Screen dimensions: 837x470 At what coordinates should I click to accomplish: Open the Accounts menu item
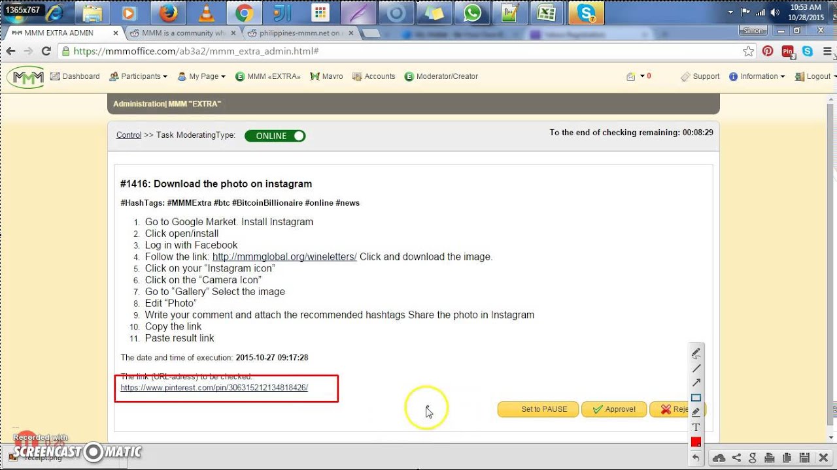click(x=374, y=76)
